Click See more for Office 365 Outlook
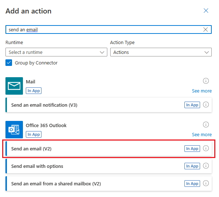The image size is (219, 197). 202,134
